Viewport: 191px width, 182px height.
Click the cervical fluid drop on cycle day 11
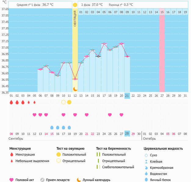[69, 128]
